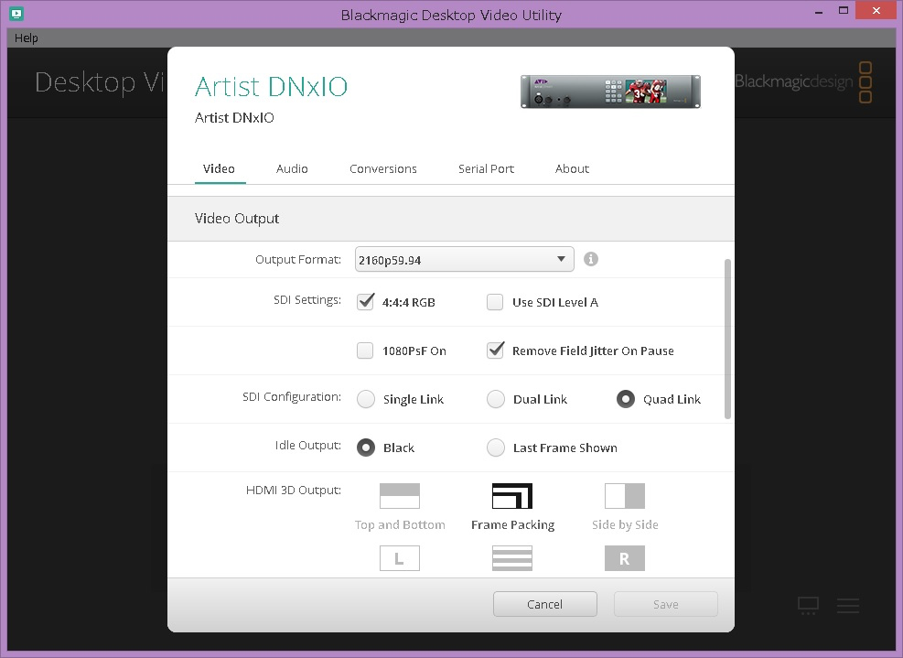The image size is (903, 658).
Task: Select Quad Link SDI configuration
Action: coord(626,399)
